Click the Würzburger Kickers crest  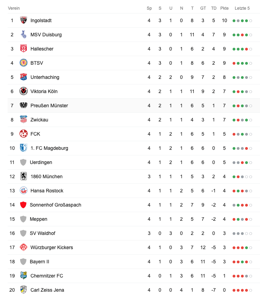(24, 247)
